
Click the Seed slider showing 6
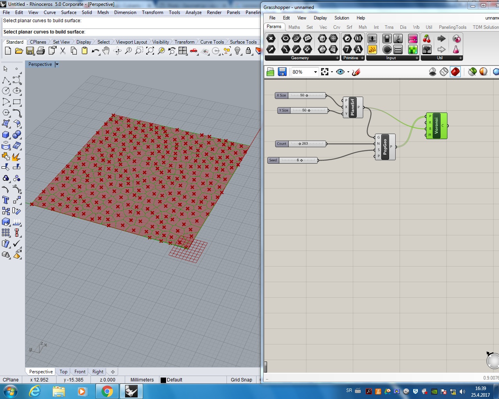click(x=293, y=160)
